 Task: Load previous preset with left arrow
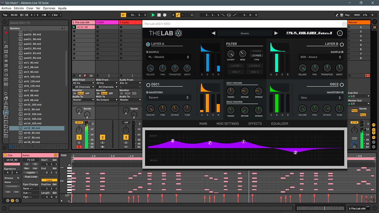click(x=214, y=33)
